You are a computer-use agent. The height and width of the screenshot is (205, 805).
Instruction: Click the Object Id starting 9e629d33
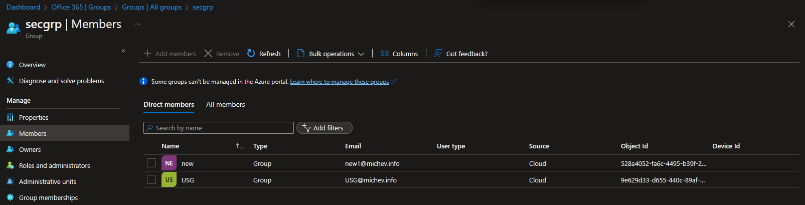point(663,180)
